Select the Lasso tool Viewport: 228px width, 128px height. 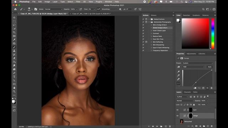[14, 25]
